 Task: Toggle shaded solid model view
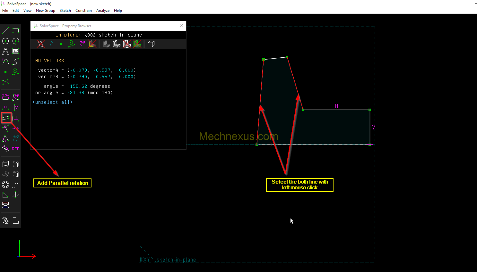(x=106, y=44)
